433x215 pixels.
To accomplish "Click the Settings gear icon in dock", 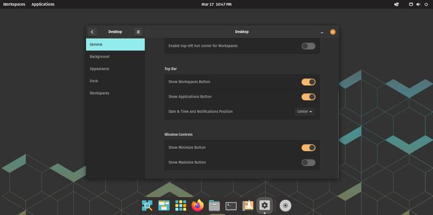I will click(265, 206).
